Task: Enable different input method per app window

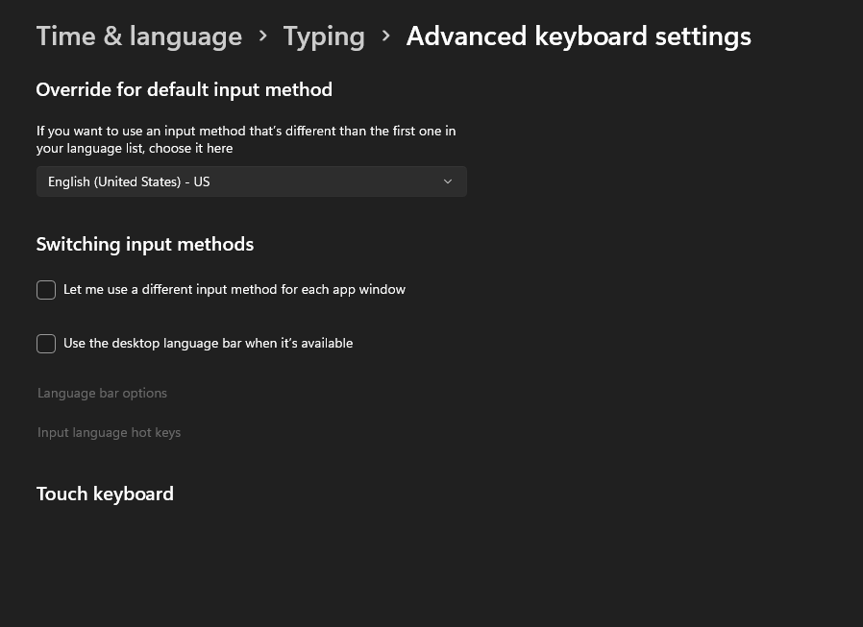Action: tap(45, 289)
